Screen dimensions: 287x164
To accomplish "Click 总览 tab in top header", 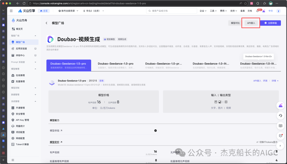I will pyautogui.click(x=44, y=11).
